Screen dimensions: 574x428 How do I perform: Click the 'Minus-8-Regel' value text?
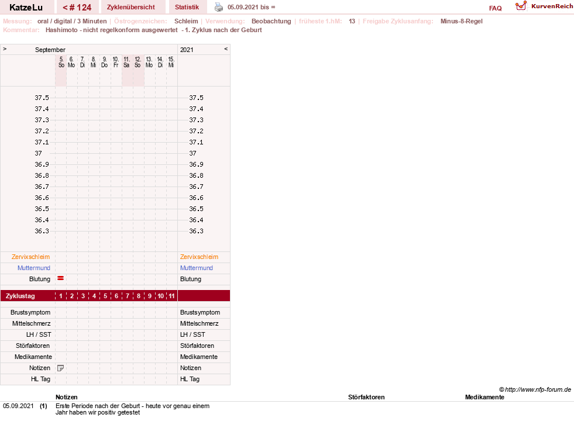tap(461, 21)
